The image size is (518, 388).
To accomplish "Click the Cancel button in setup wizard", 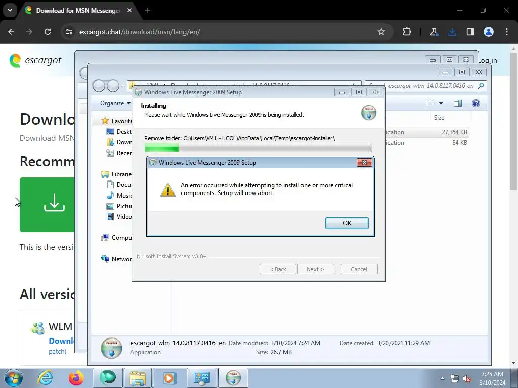I will click(x=359, y=269).
